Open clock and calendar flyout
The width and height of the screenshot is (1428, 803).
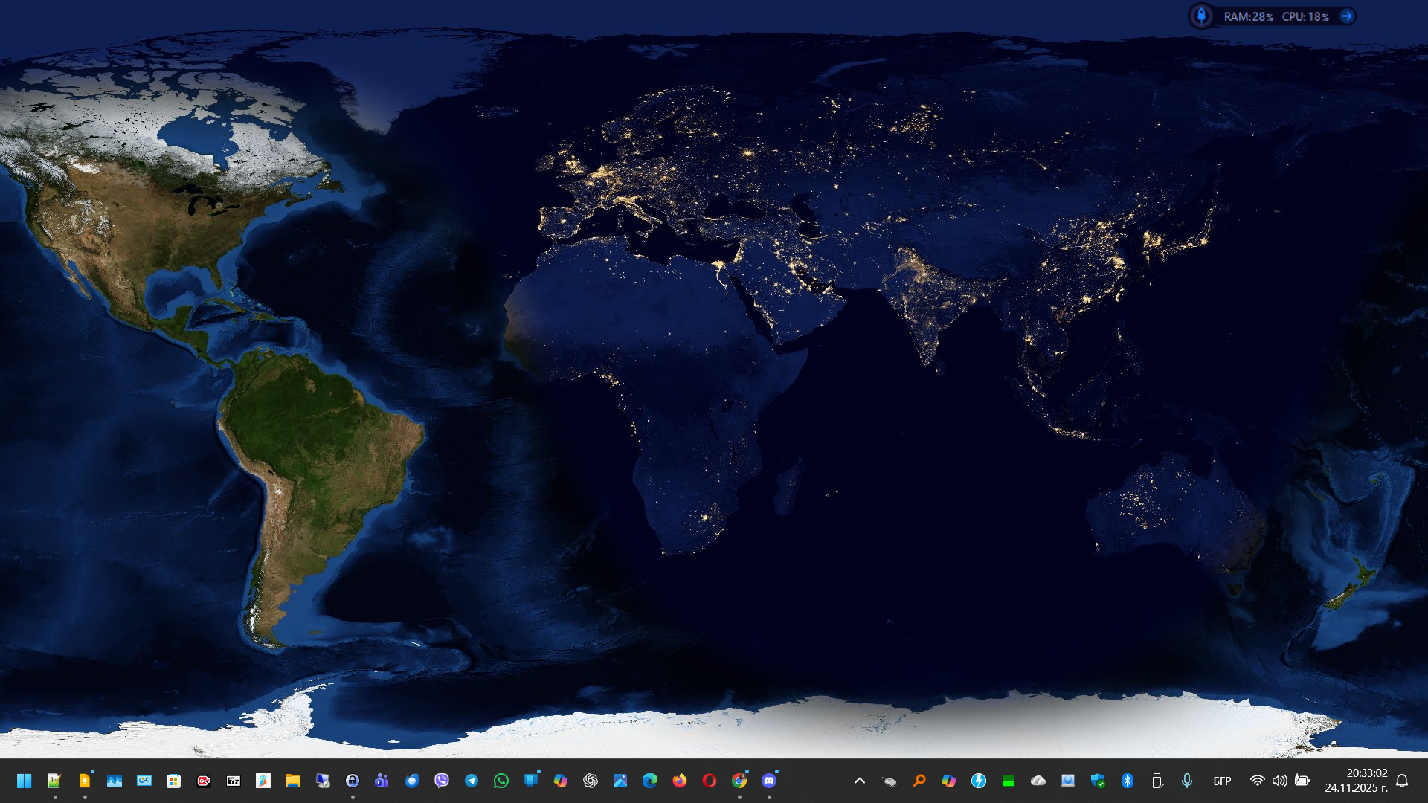(1357, 781)
